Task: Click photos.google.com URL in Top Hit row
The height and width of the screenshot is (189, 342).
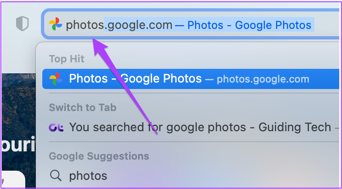Action: click(263, 79)
